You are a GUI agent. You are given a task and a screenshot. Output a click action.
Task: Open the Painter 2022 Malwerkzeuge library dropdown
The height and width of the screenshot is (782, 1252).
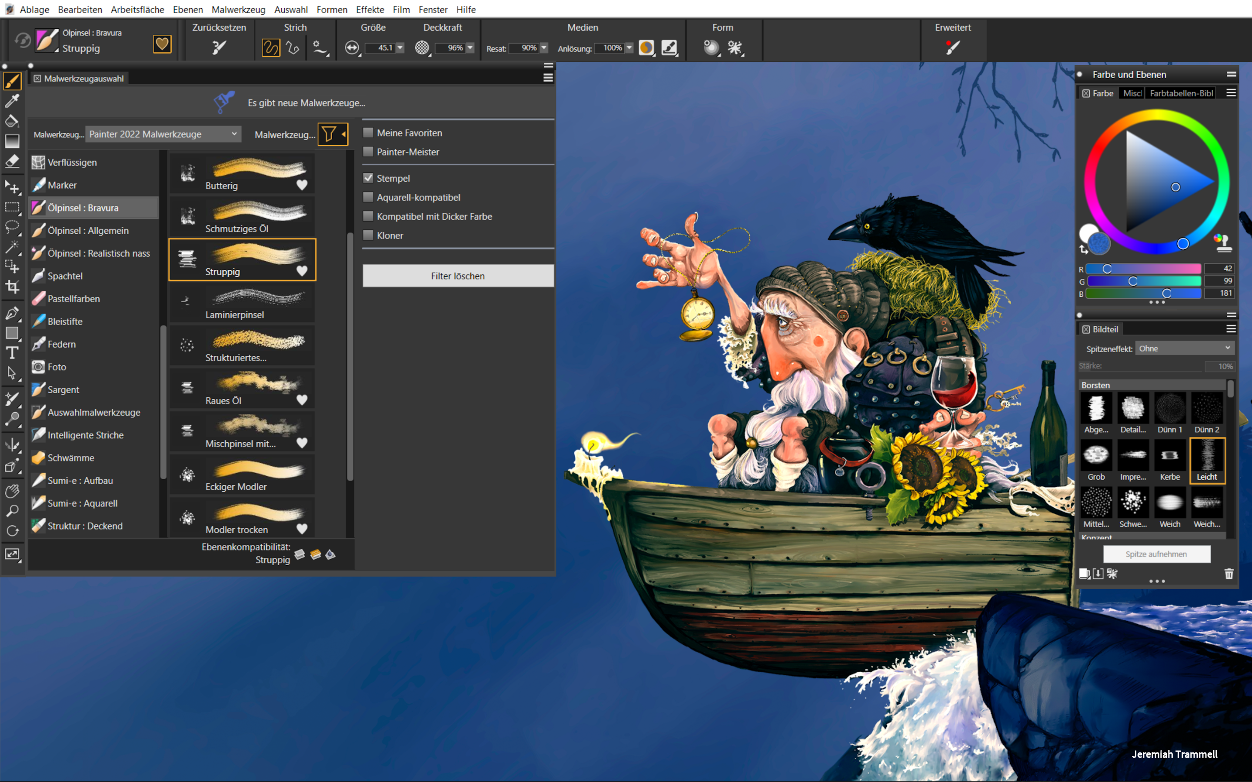[x=163, y=134]
